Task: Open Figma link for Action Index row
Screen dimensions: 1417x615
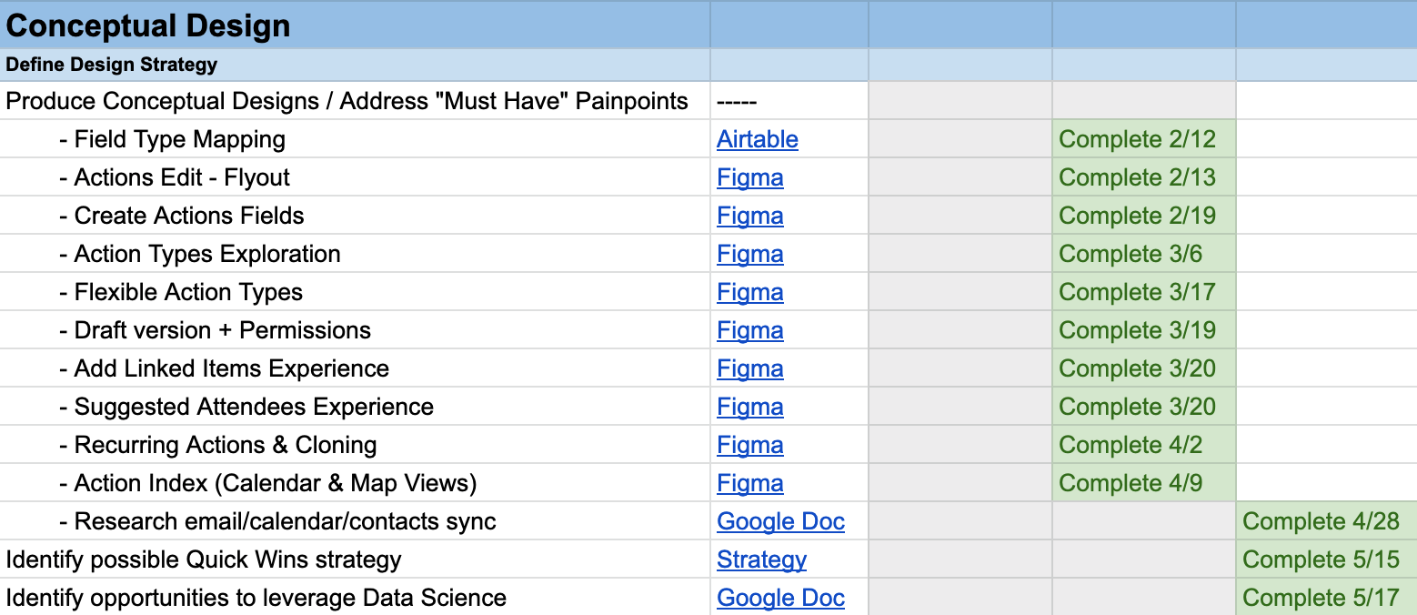Action: click(x=749, y=483)
